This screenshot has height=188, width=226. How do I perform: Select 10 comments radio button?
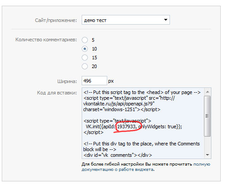coord(85,49)
